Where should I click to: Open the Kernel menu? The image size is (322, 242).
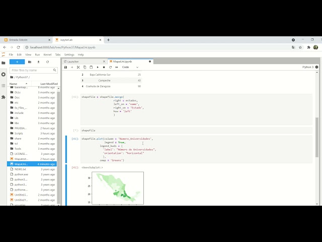point(47,54)
